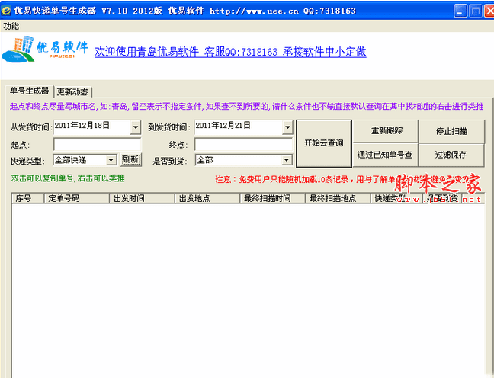This screenshot has height=378, width=494.
Task: Click the 停止扫描 button
Action: click(x=451, y=131)
